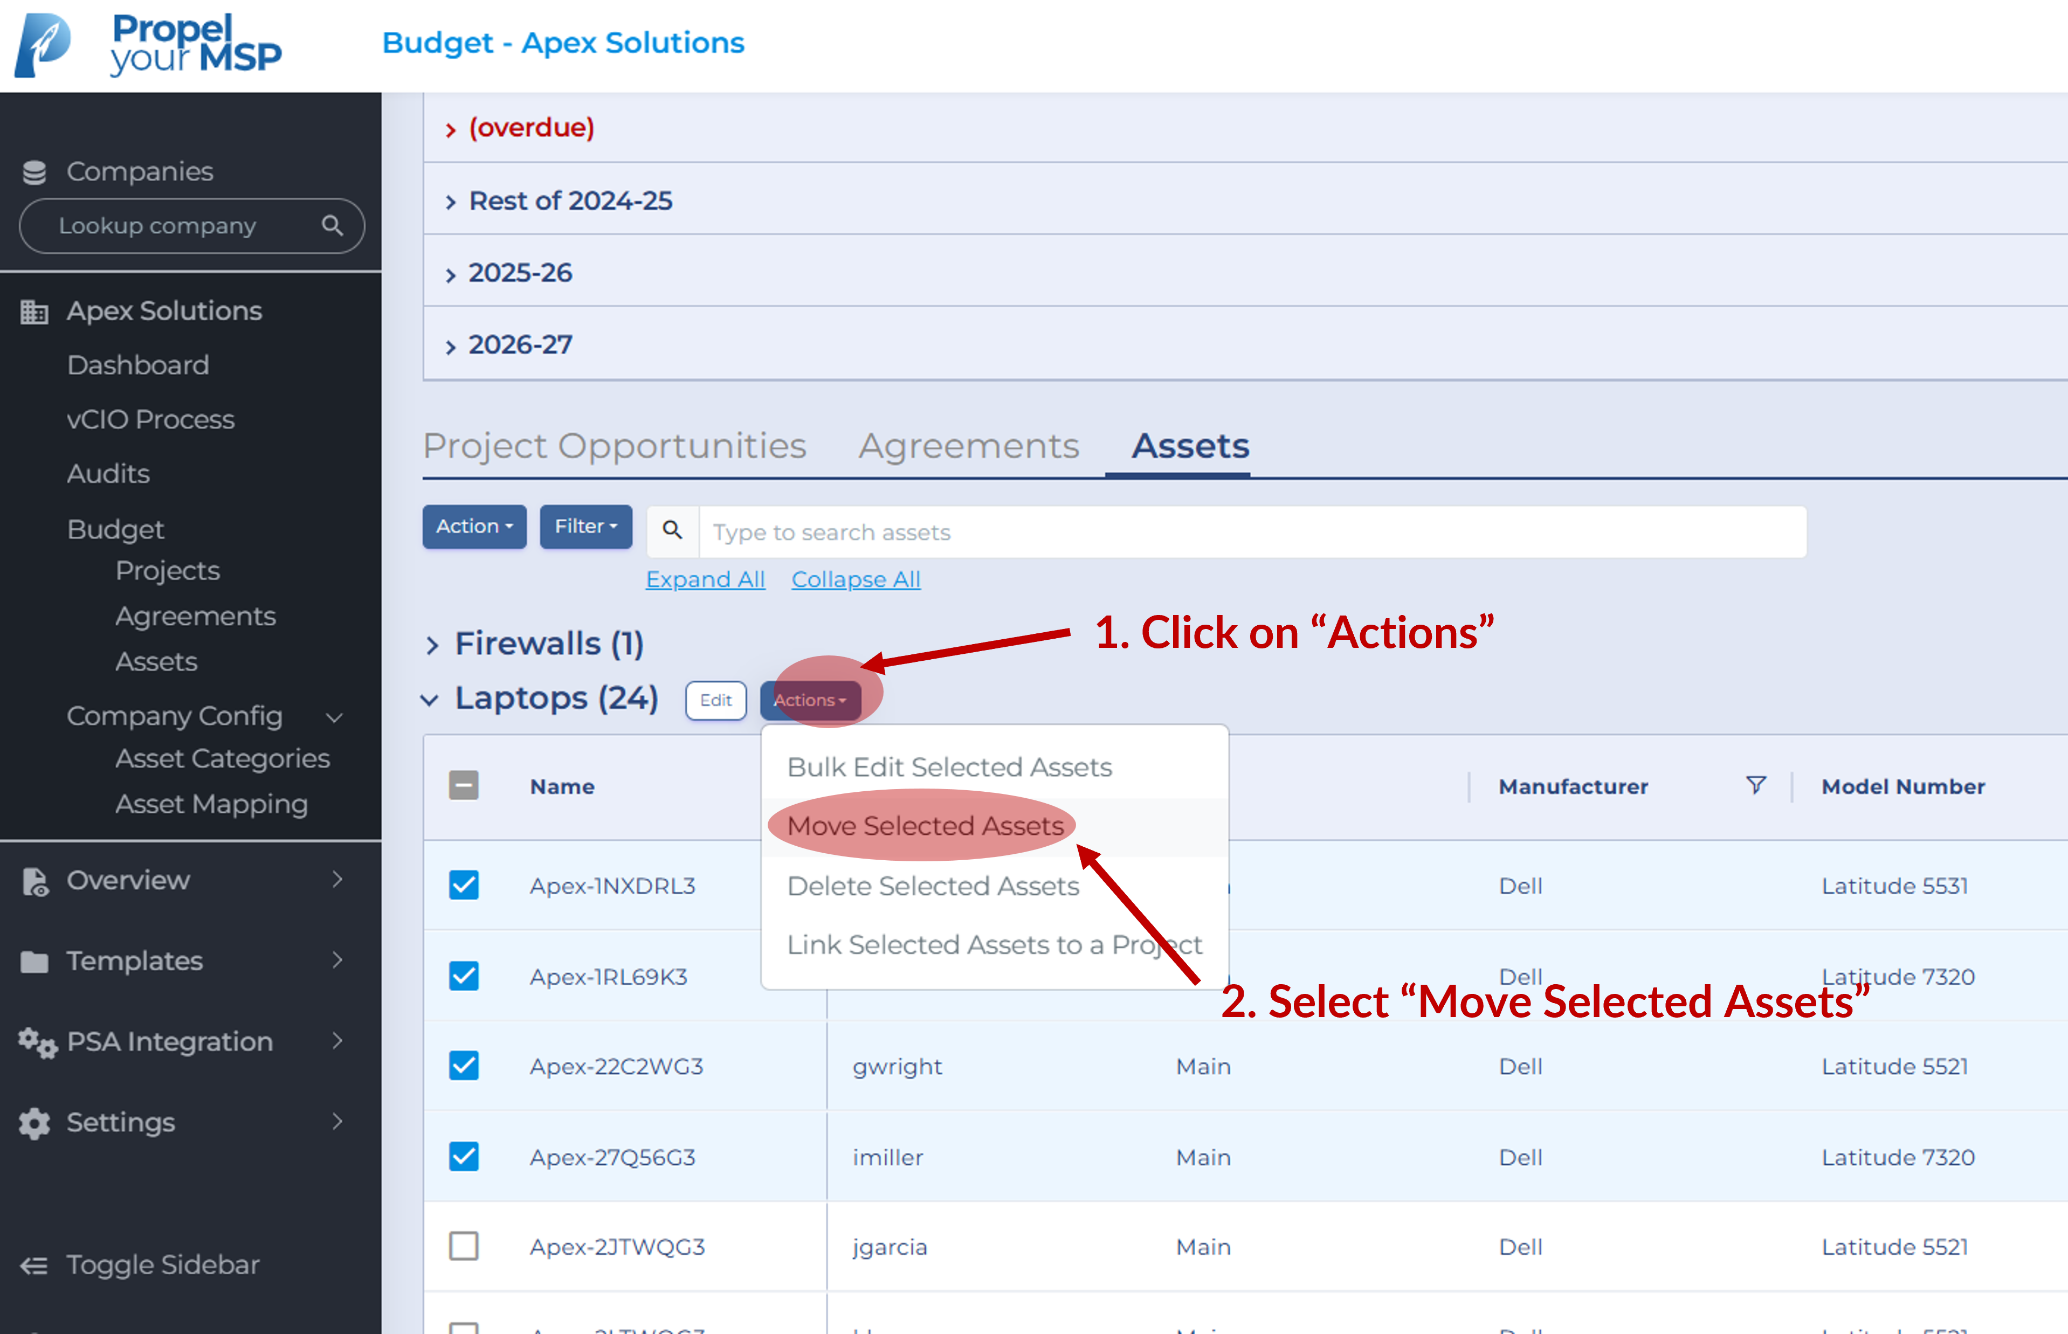This screenshot has height=1334, width=2068.
Task: Click the gwright user cell
Action: point(897,1067)
